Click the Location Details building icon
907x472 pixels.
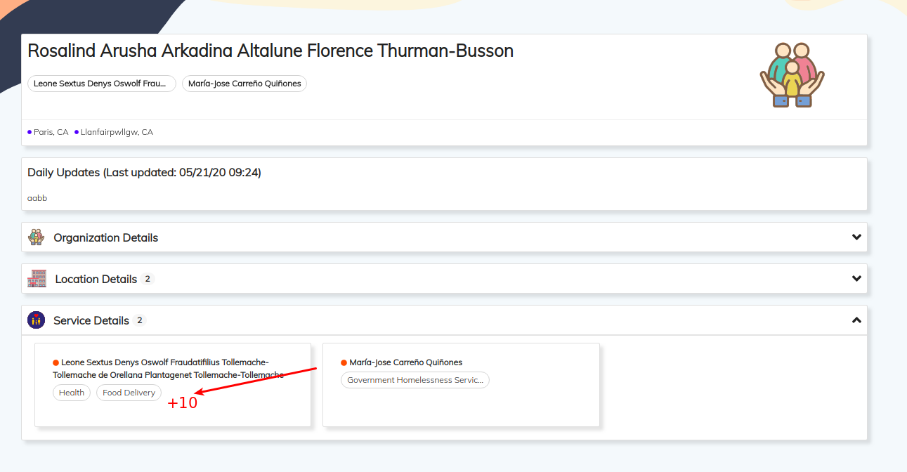pos(36,278)
